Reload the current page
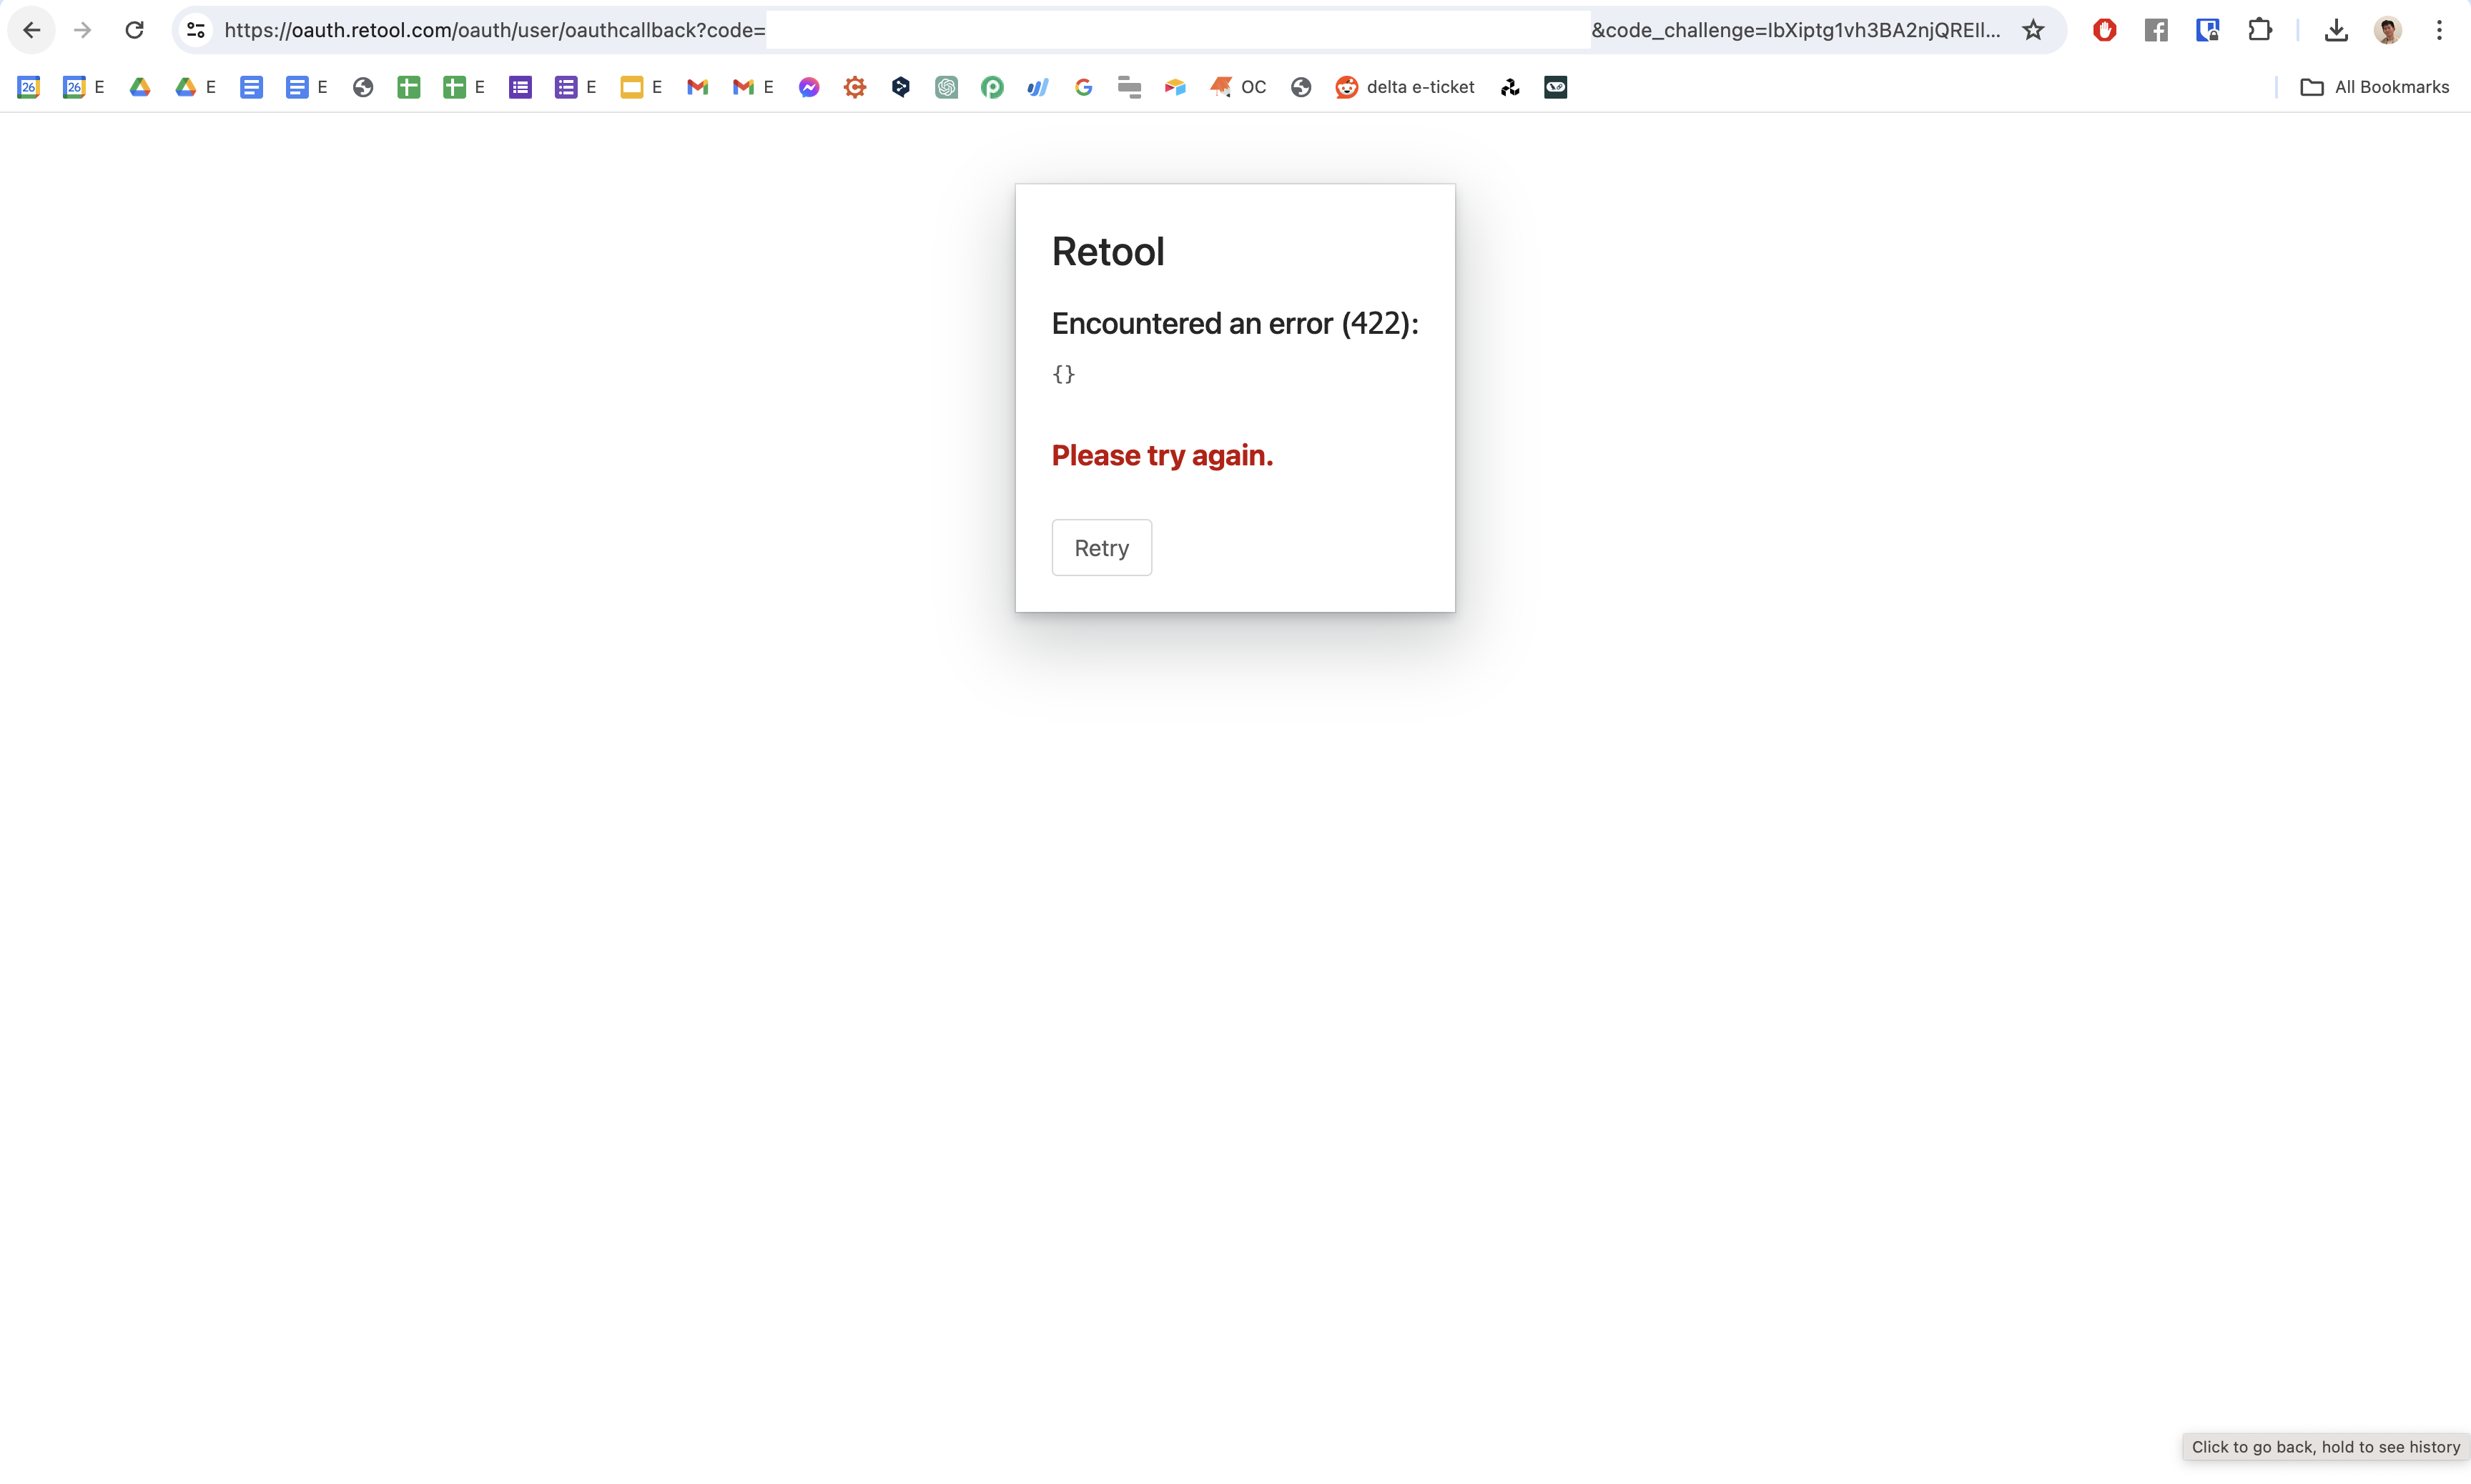The image size is (2471, 1484). click(x=134, y=30)
